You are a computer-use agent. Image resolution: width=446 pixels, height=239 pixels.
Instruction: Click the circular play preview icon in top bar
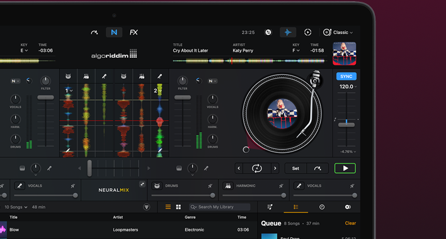coord(307,32)
